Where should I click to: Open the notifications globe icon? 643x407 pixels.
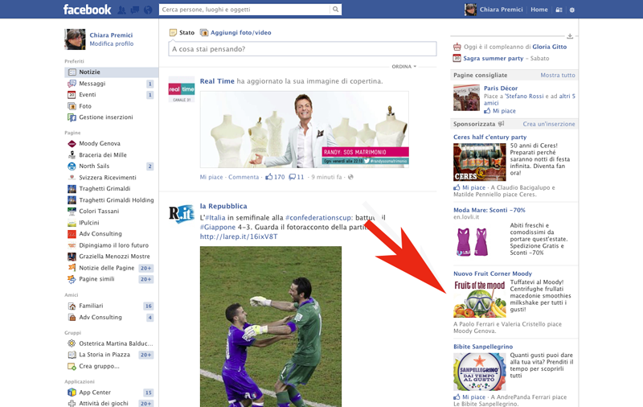click(148, 10)
